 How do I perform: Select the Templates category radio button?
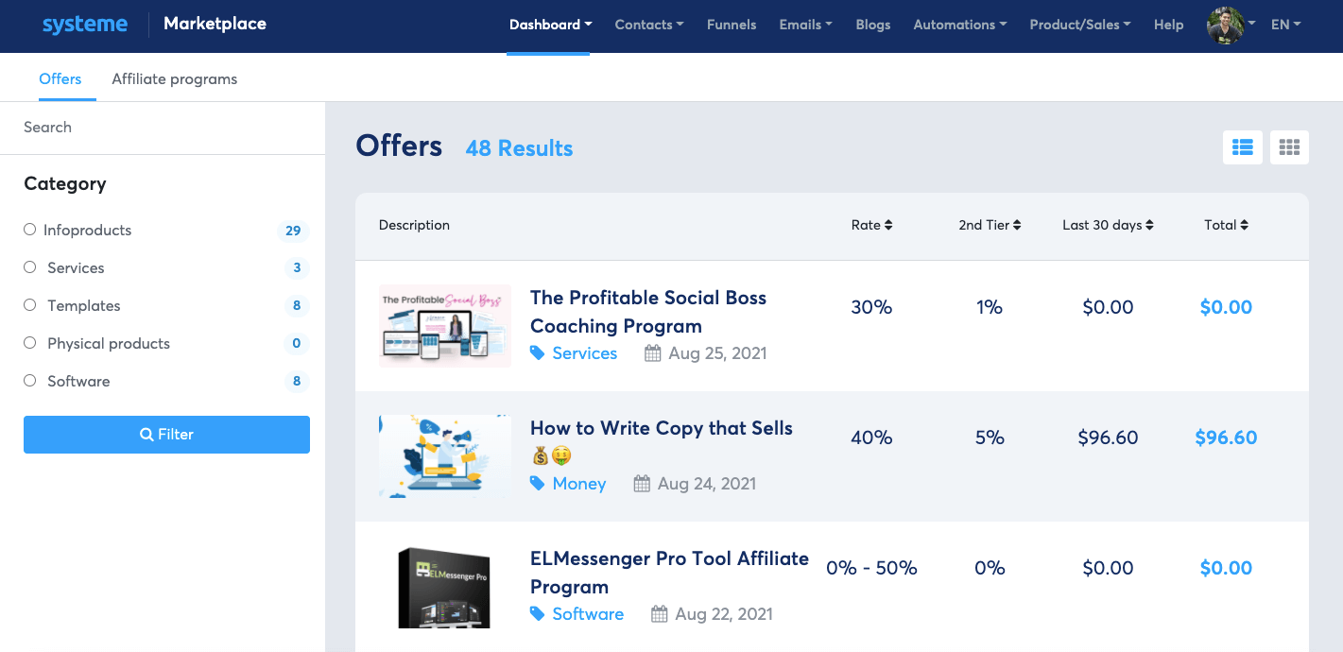(x=30, y=305)
